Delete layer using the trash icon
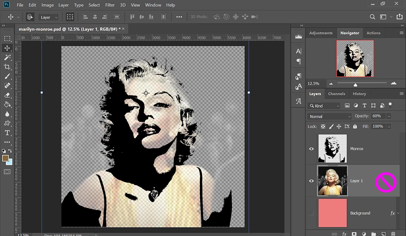Screen dimensions: 406x236 393,234
